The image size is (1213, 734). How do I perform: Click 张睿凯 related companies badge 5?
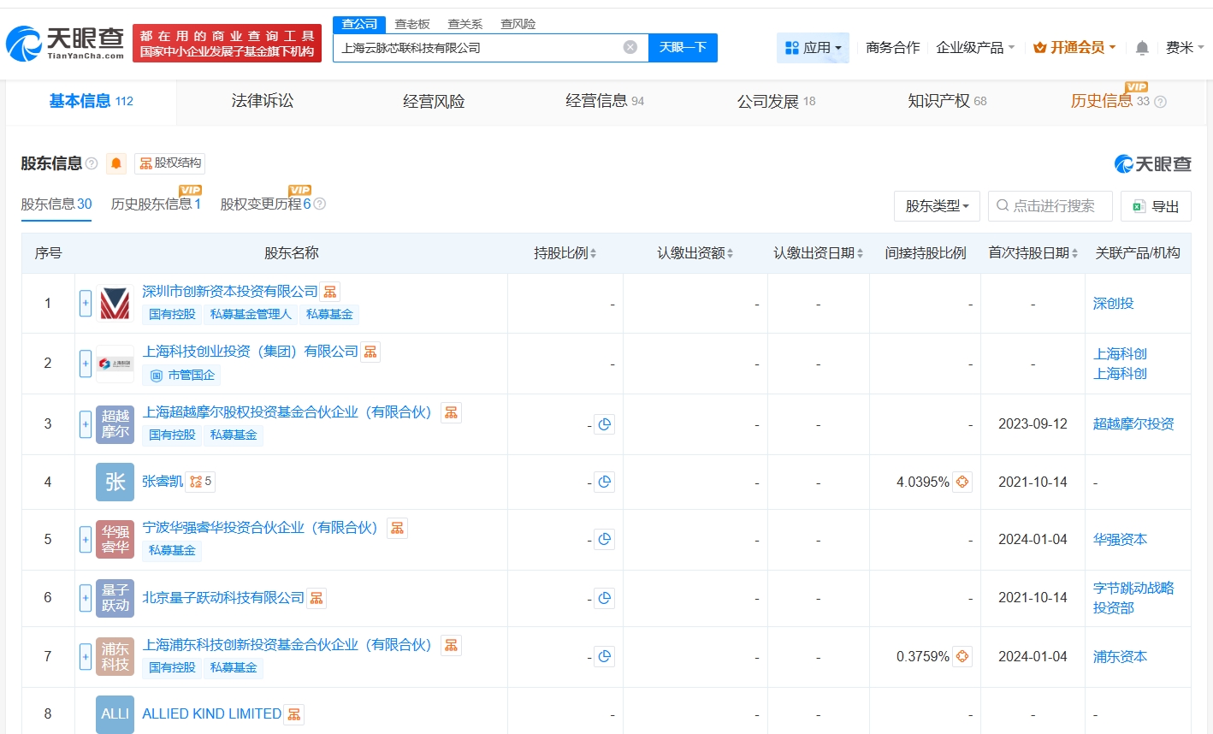tap(201, 482)
